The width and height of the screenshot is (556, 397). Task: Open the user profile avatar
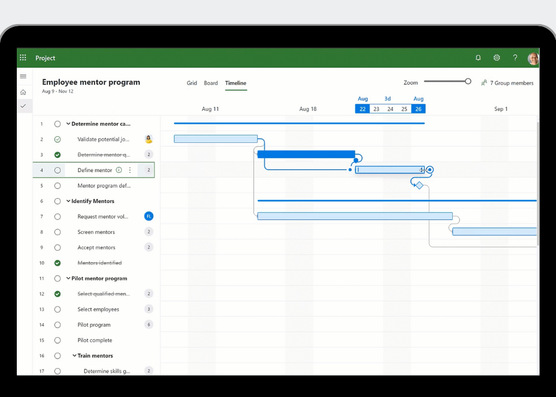tap(533, 58)
